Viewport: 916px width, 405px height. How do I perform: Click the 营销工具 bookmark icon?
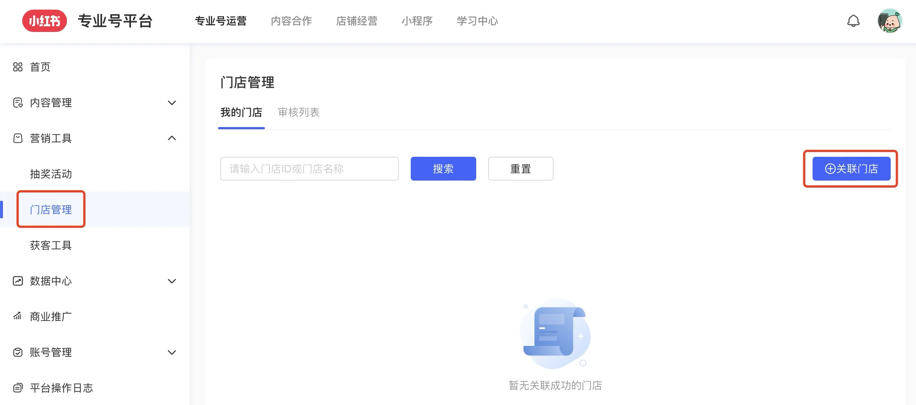(18, 138)
